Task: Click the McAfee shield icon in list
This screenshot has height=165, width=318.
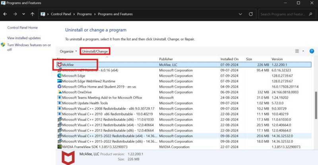Action: (60, 64)
